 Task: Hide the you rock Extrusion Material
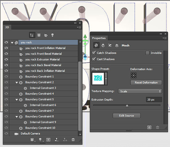[x=6, y=59]
